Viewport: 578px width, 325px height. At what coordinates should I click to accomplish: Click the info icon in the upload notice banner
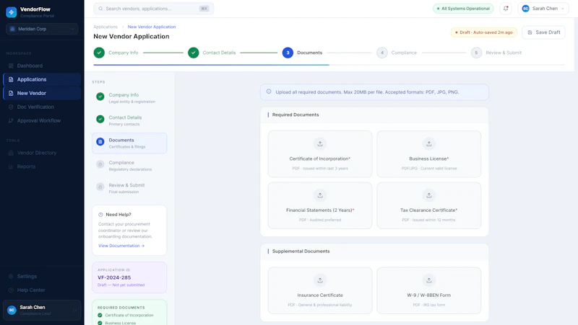(269, 92)
